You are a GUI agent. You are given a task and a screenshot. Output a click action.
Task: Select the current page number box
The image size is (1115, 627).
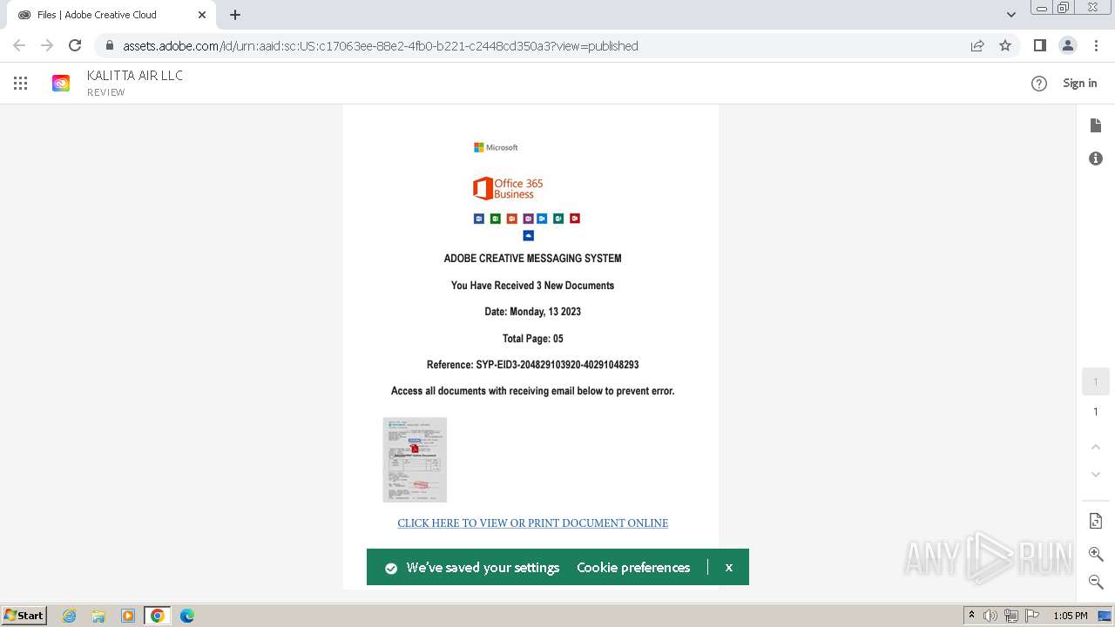coord(1096,381)
